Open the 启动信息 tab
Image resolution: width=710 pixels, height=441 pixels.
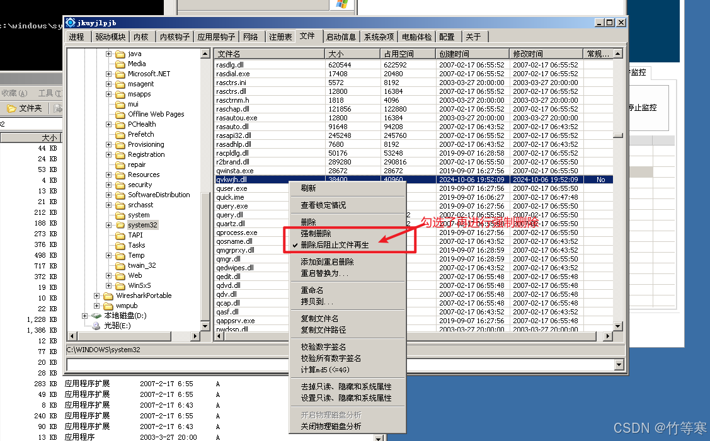coord(341,37)
